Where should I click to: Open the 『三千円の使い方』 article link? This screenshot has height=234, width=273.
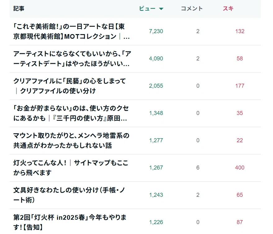[71, 113]
